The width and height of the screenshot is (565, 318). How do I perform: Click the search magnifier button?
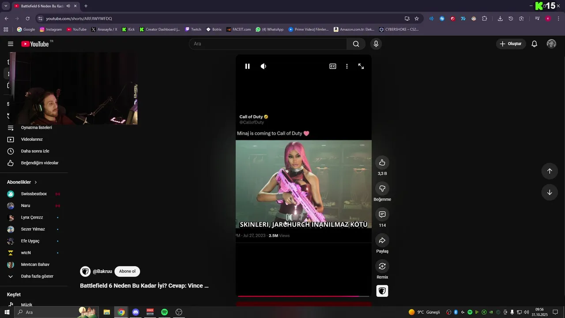click(x=356, y=44)
